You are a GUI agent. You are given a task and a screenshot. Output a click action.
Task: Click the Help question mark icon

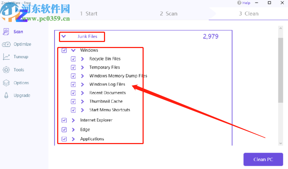point(239,3)
